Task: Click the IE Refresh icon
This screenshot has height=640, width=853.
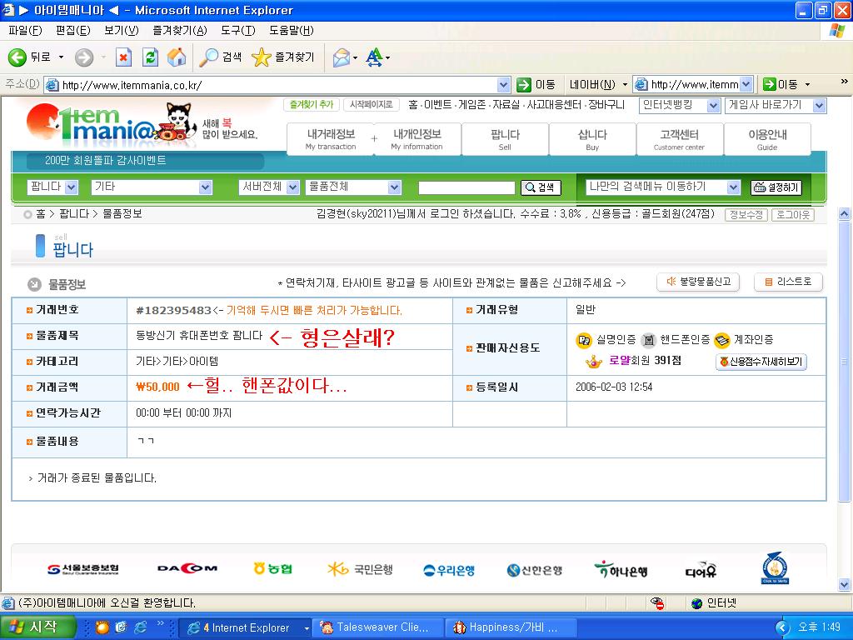Action: click(x=150, y=57)
